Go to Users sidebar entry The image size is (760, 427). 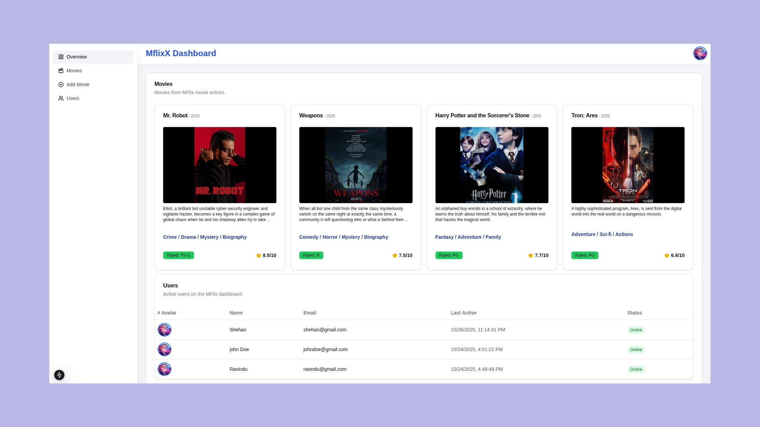73,98
